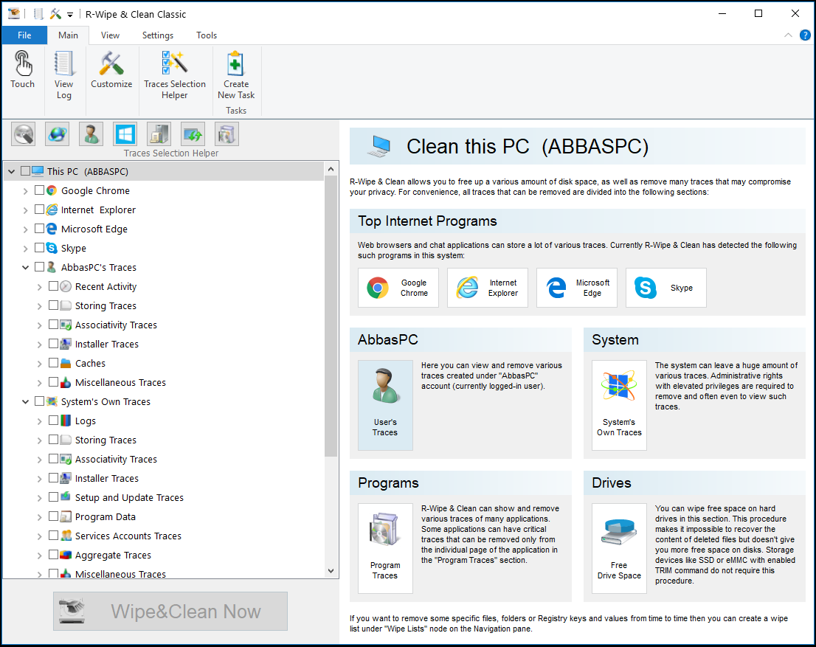Click the quick access log icon in title bar
Screen dimensions: 816x647
[38, 14]
